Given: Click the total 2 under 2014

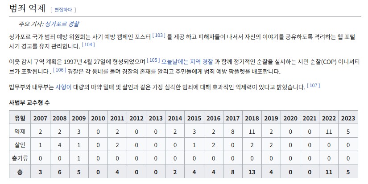Looking at the screenshot, I should [175, 172].
